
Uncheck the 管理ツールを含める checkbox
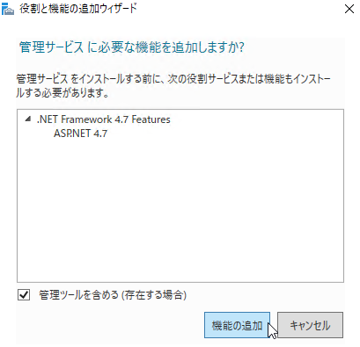click(24, 295)
